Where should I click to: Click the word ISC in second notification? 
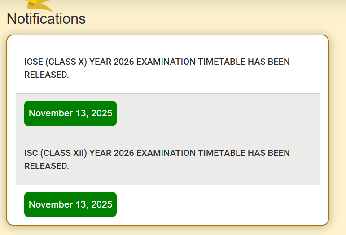[31, 153]
